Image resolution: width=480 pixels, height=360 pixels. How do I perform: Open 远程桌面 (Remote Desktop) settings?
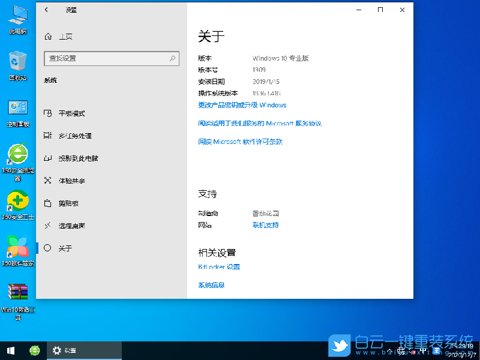coord(70,226)
